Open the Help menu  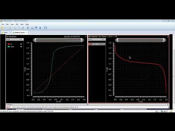27,24
